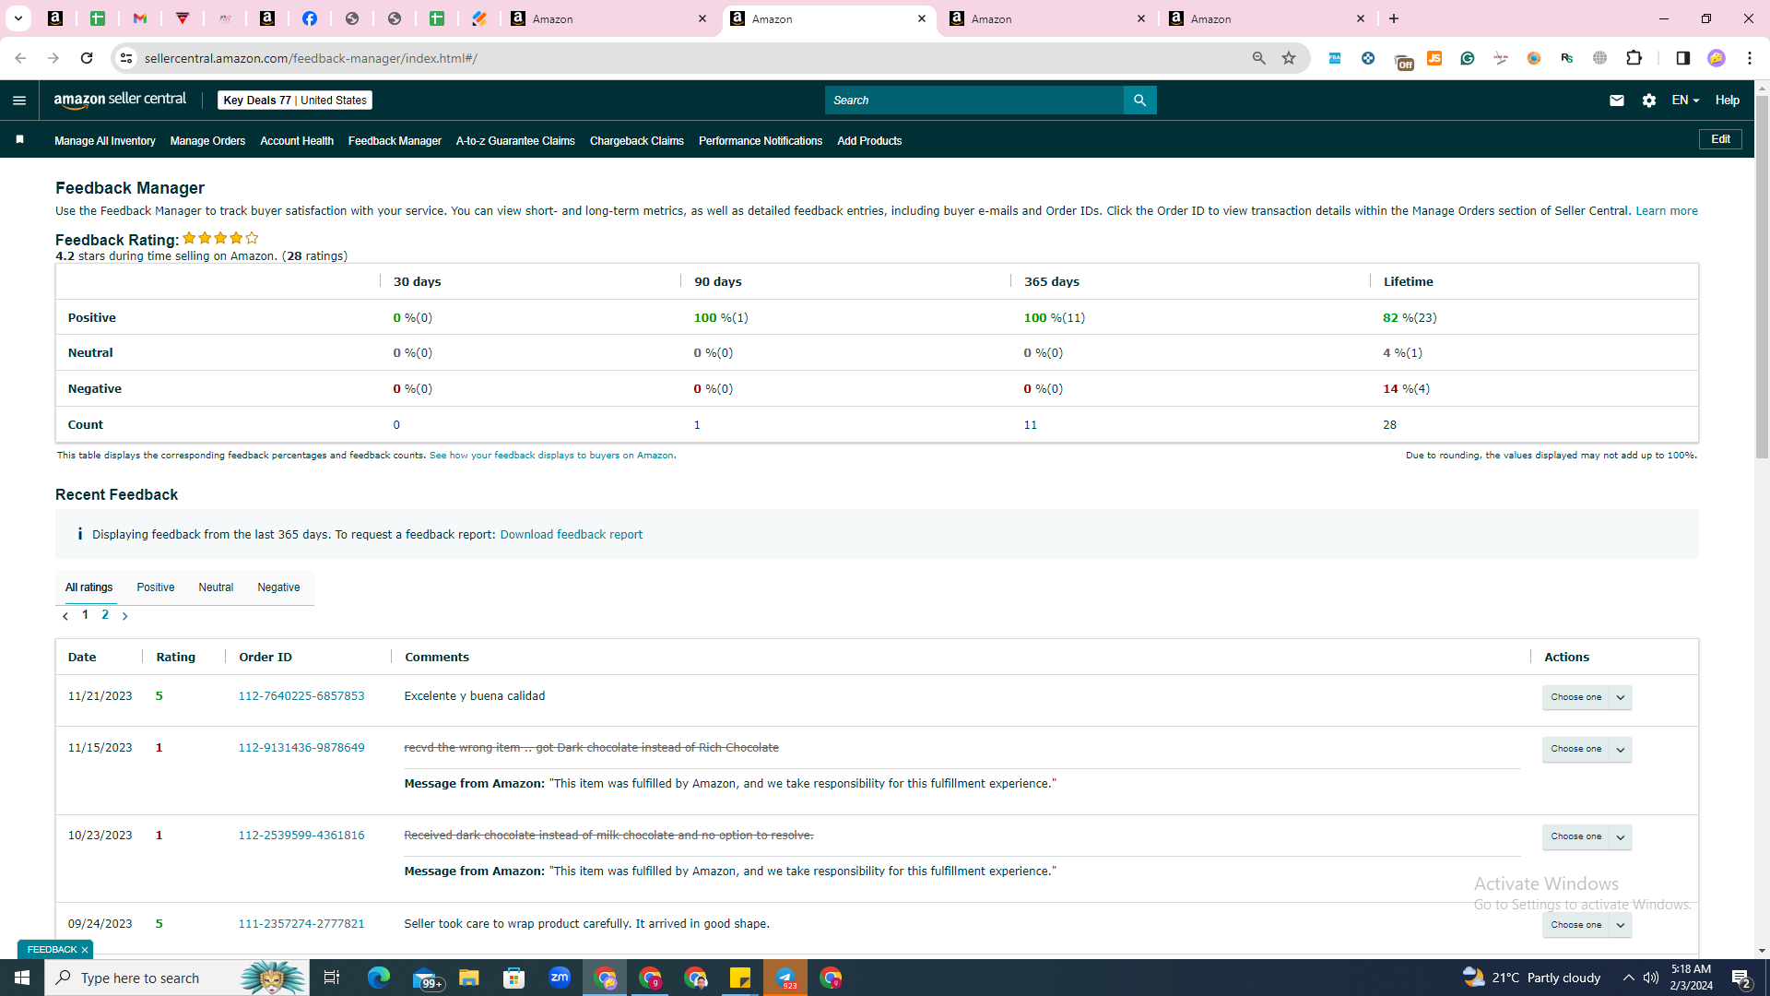Viewport: 1770px width, 996px height.
Task: Click the Learn more link
Action: tap(1667, 211)
